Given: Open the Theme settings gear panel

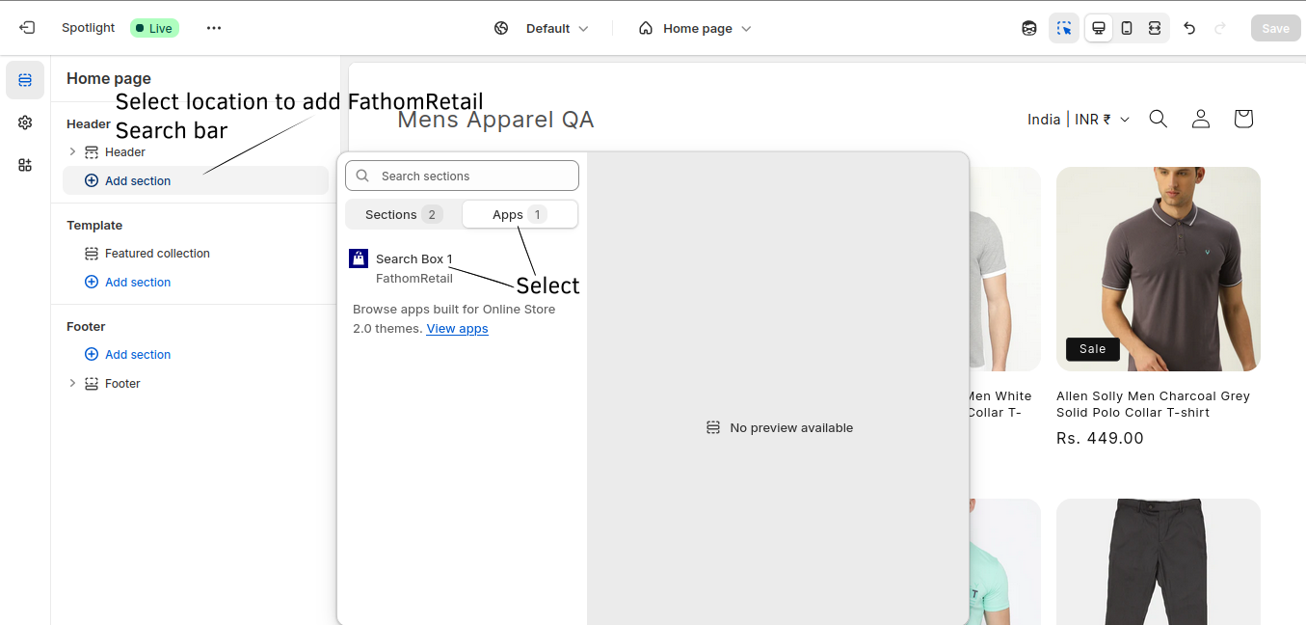Looking at the screenshot, I should pos(25,122).
